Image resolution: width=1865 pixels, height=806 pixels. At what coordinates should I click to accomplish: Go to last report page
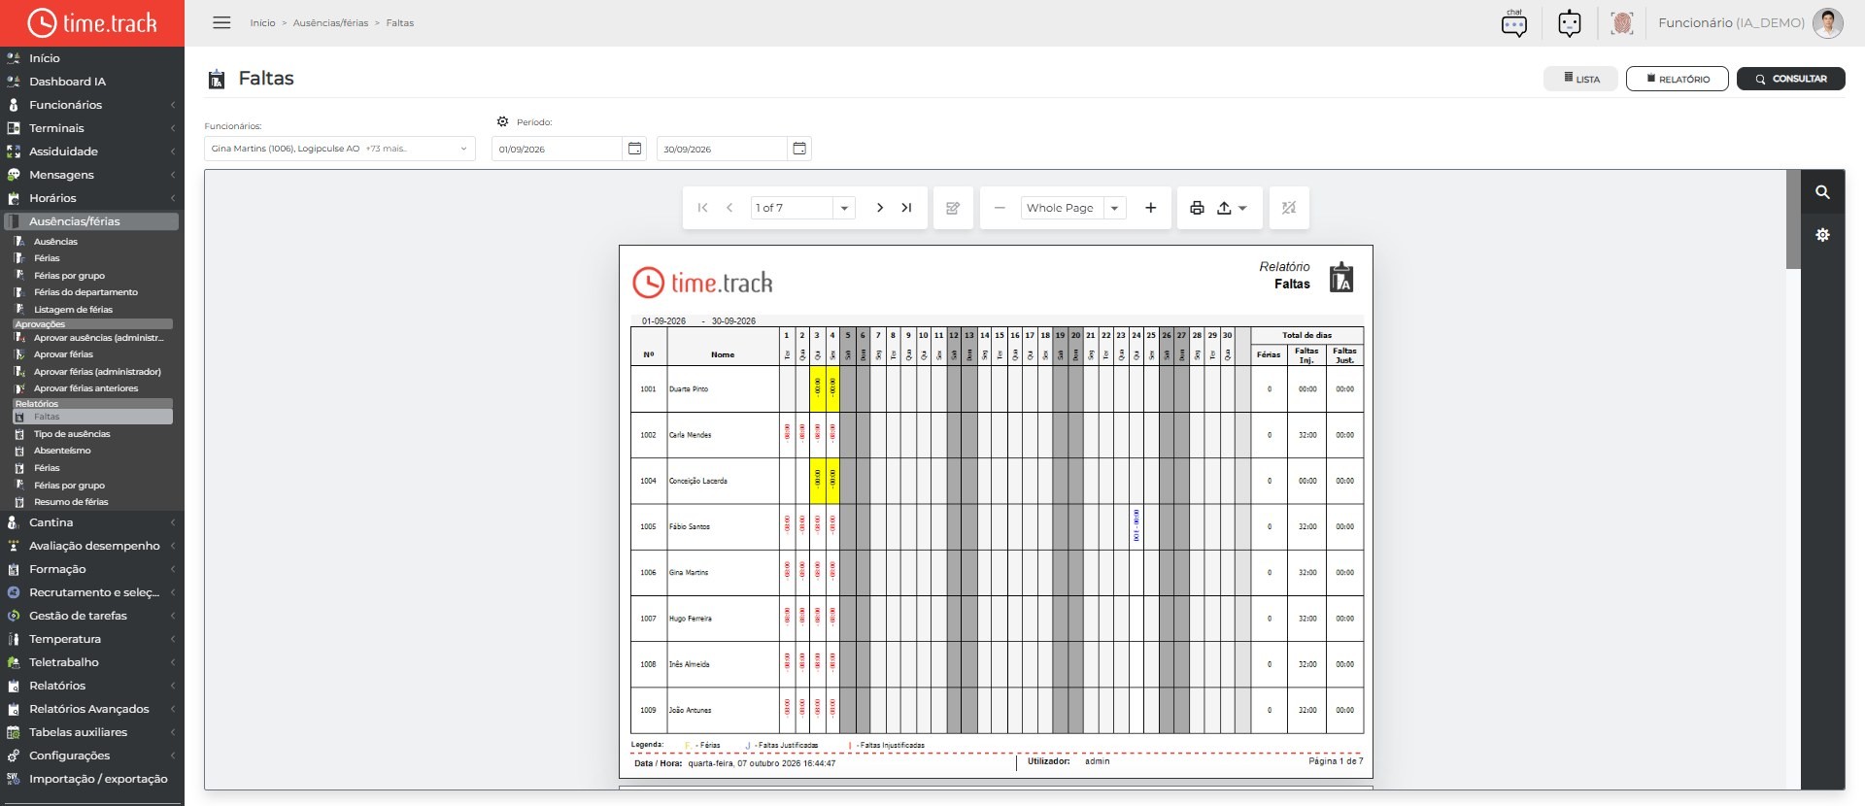pos(907,208)
